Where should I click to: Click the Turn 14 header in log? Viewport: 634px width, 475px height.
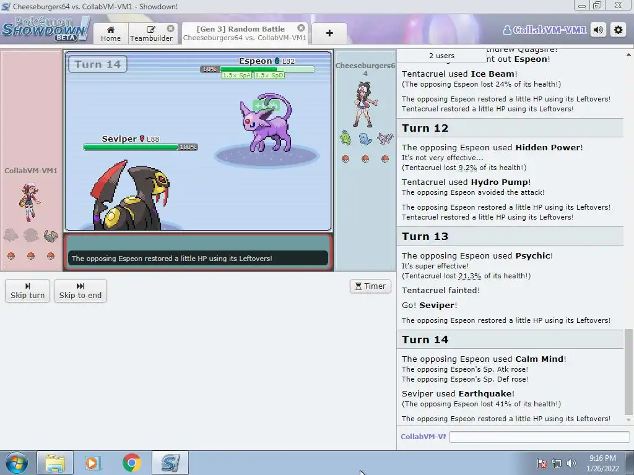coord(510,340)
